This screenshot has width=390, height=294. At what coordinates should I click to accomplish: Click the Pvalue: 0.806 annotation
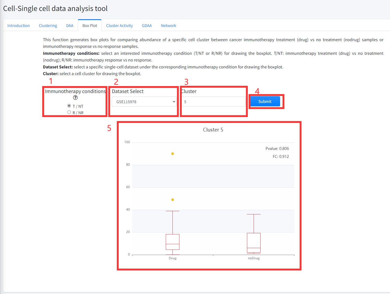pos(277,149)
